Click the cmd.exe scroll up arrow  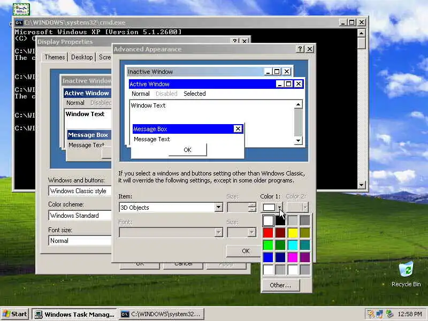point(362,33)
